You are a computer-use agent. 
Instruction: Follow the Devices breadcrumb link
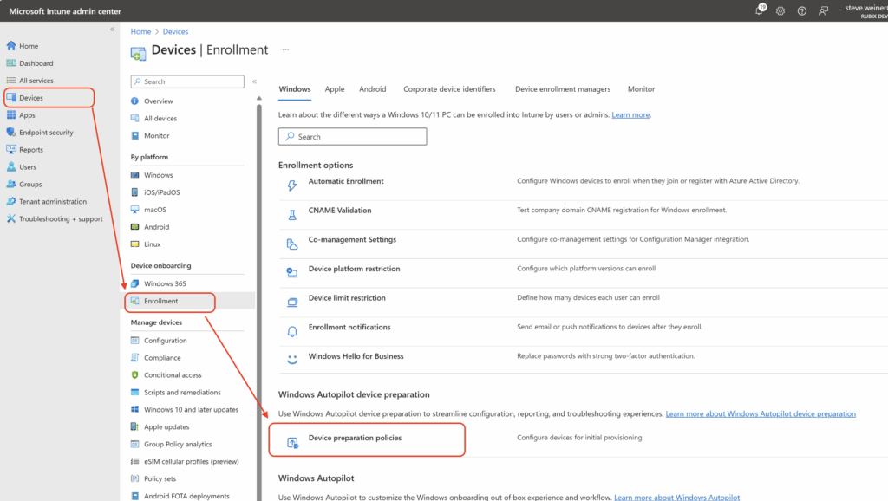tap(175, 32)
